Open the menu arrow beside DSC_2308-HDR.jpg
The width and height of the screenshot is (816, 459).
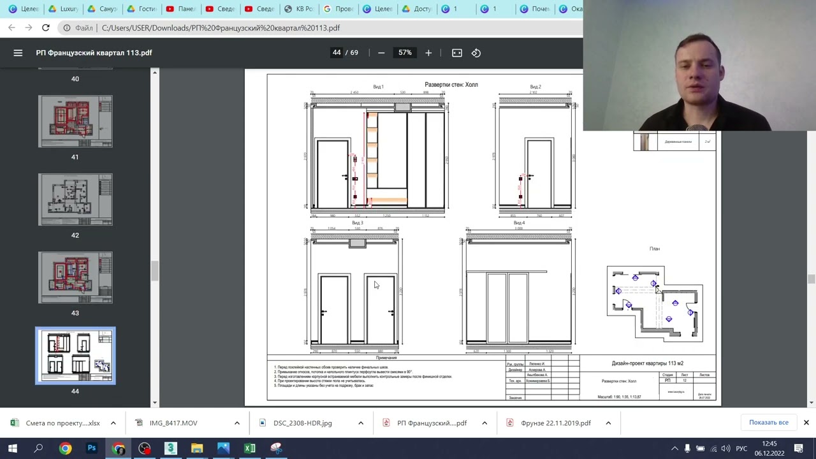pyautogui.click(x=360, y=423)
